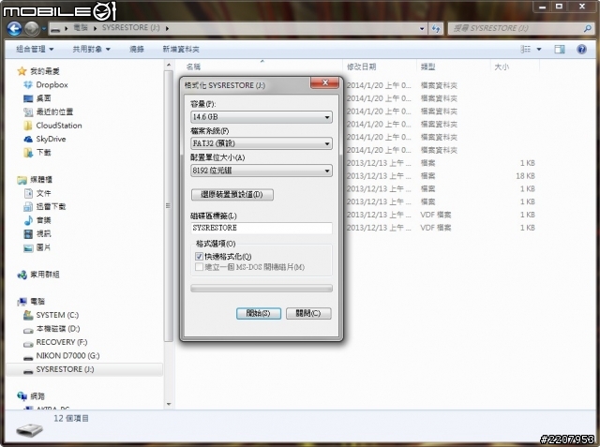The height and width of the screenshot is (447, 600).
Task: Click 還原裝置預設值(D) restore defaults button
Action: click(x=232, y=194)
